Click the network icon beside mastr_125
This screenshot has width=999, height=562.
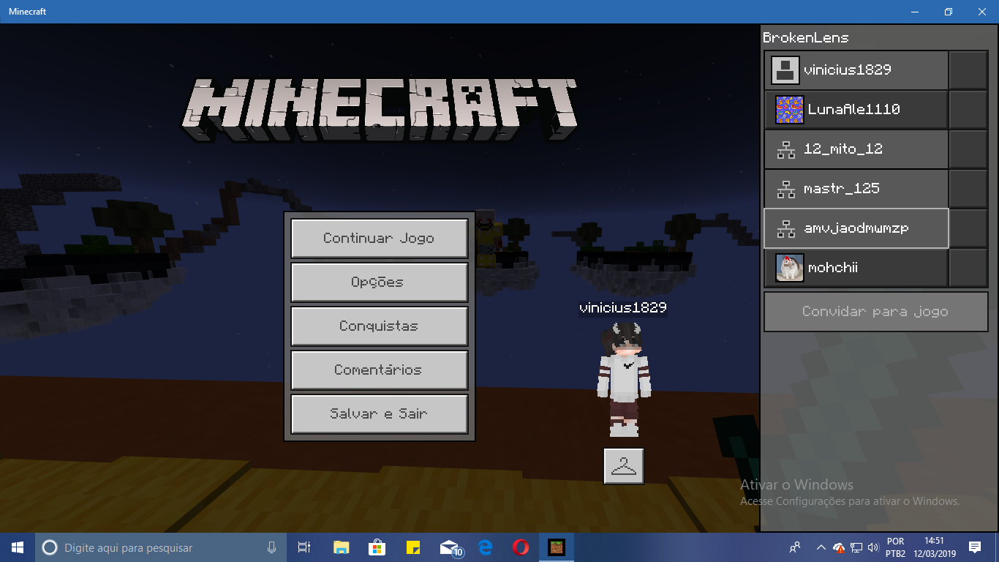pos(785,189)
